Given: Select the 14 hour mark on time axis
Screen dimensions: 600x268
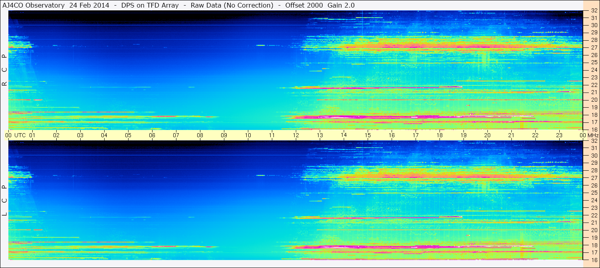Looking at the screenshot, I should [344, 135].
